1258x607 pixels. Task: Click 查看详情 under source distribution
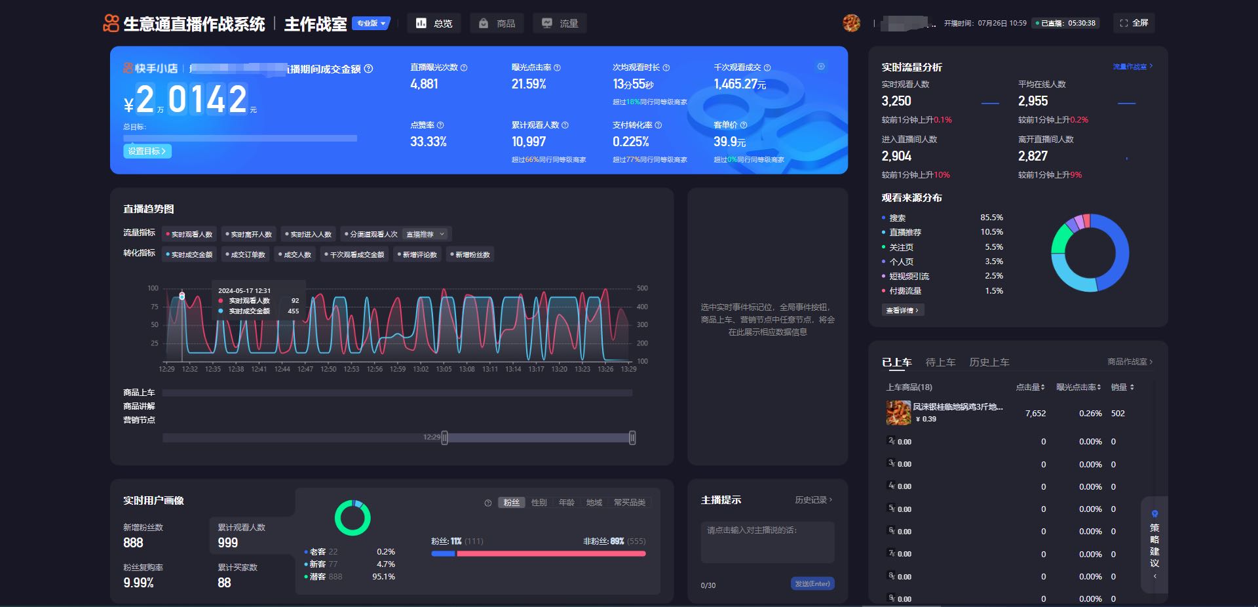(x=903, y=310)
